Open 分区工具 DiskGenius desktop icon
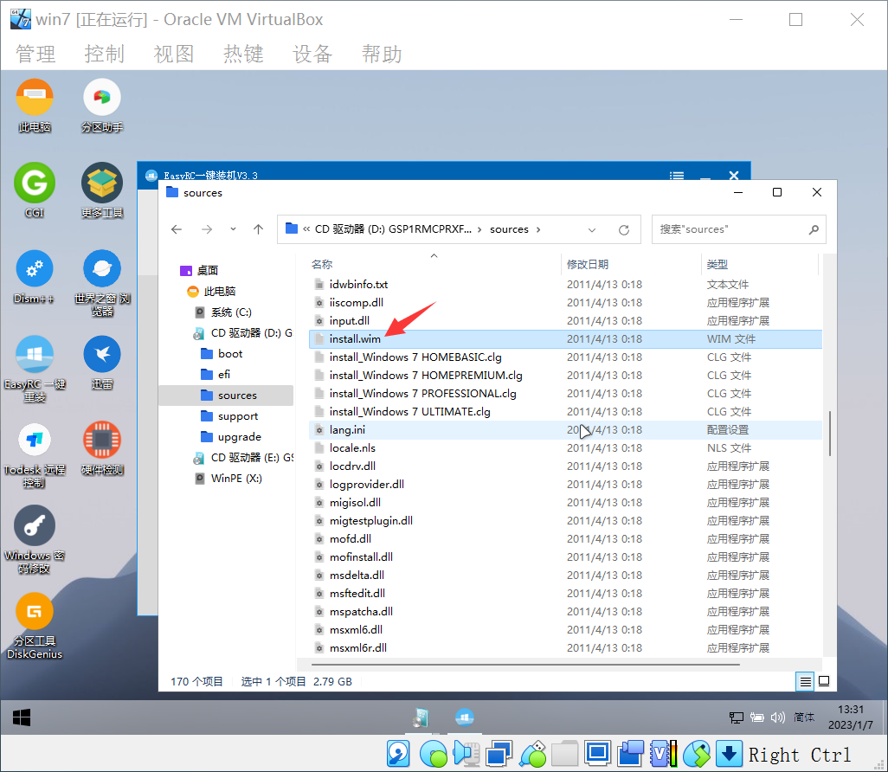Image resolution: width=888 pixels, height=772 pixels. (35, 626)
